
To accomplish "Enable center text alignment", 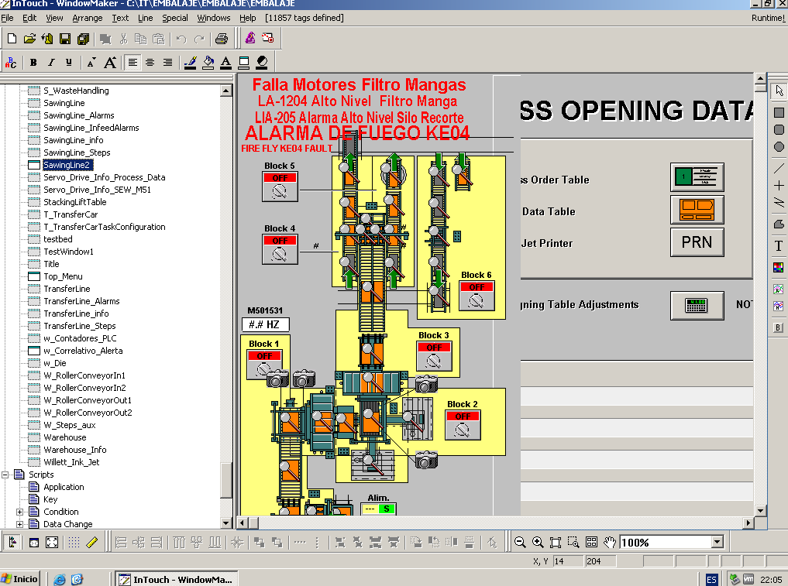I will (150, 63).
